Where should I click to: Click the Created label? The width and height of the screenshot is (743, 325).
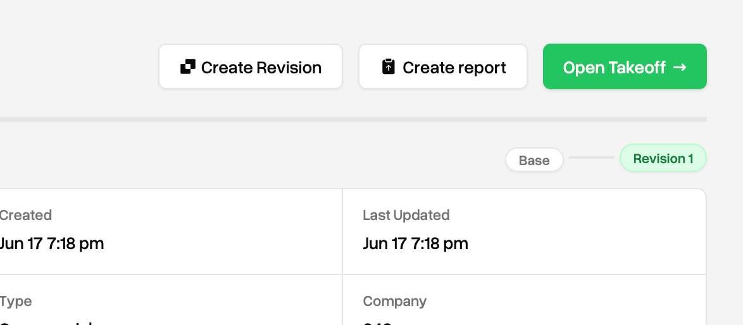[25, 215]
